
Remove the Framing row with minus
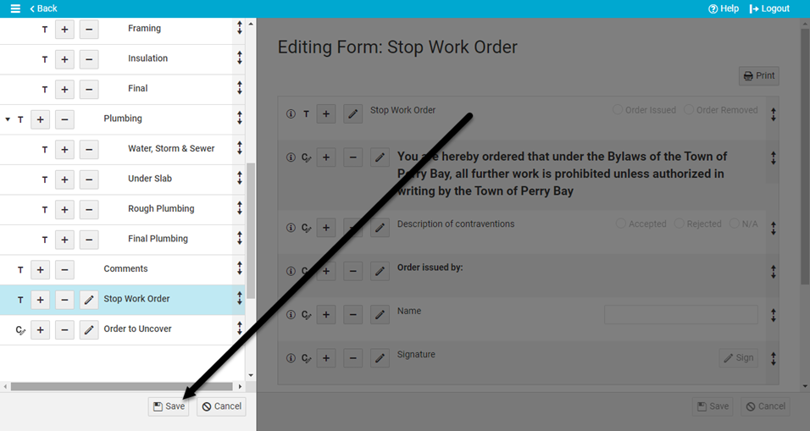pos(89,30)
